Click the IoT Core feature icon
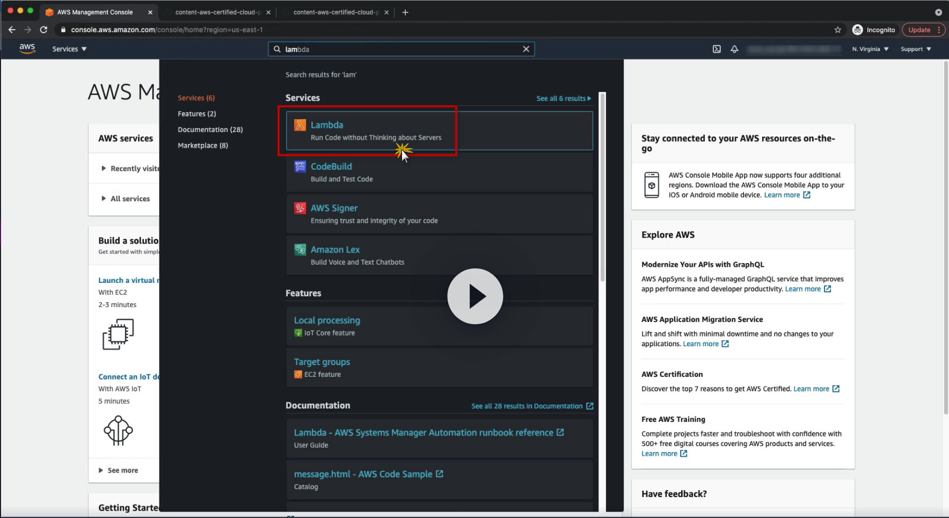The height and width of the screenshot is (518, 949). [x=298, y=333]
